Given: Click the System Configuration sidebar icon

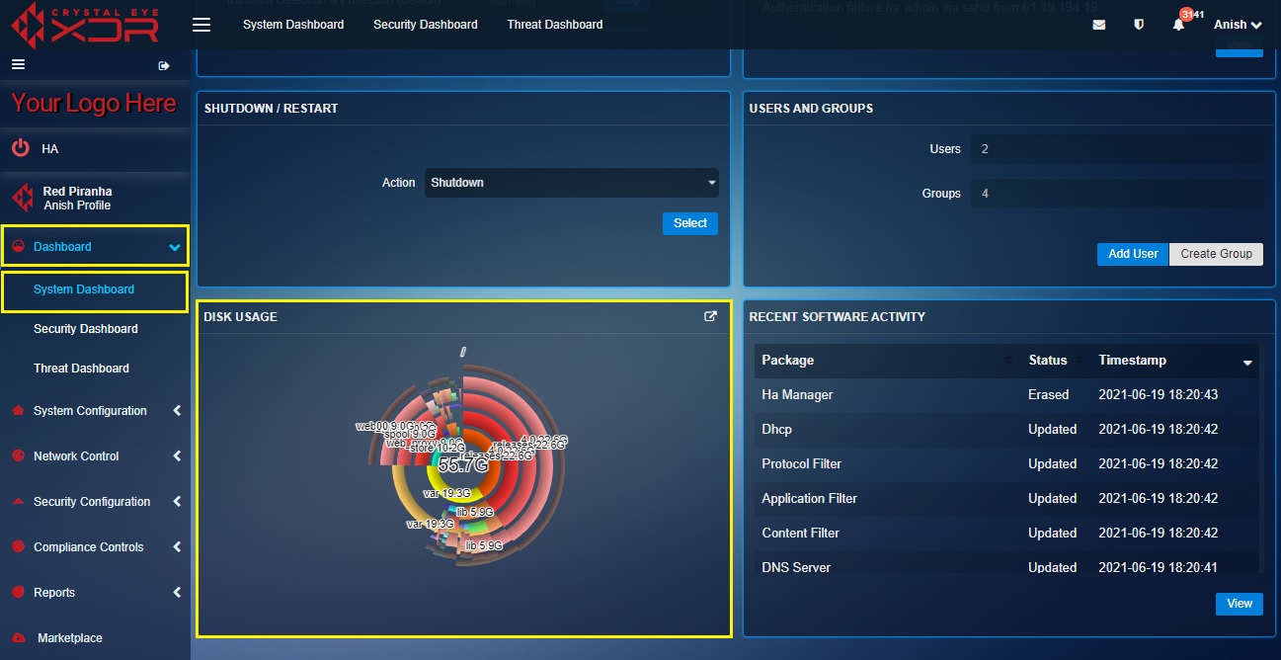Looking at the screenshot, I should click(18, 411).
